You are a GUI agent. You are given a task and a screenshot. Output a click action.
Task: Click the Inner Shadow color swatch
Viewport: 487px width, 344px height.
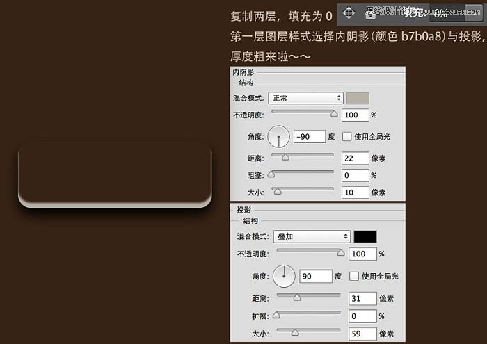coord(358,98)
